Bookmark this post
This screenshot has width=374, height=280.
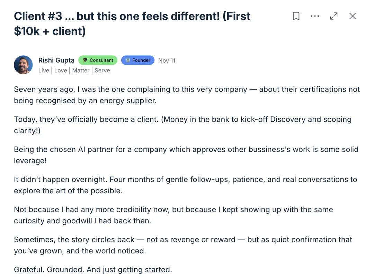coord(296,16)
